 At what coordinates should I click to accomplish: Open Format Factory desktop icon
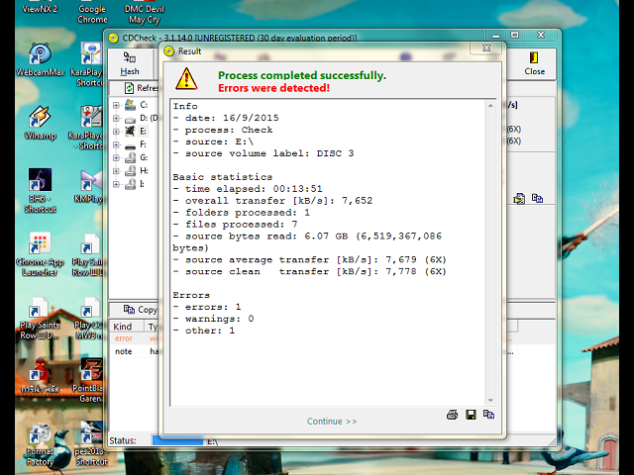click(41, 442)
